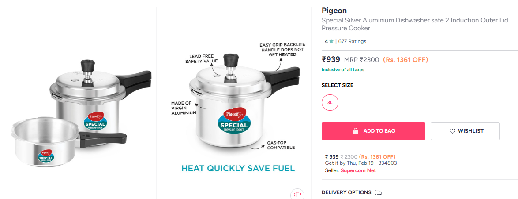Click the DELIVERY OPTIONS heading
This screenshot has width=518, height=199.
tap(346, 192)
